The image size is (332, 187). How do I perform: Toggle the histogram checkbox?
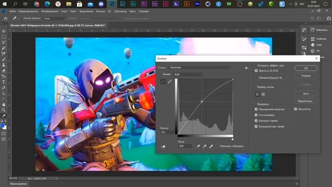[x=256, y=115]
